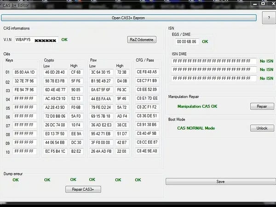Screen dimensions: 276x207
Task: Select Psw Low field 3F F8 08 08
Action: pos(101,143)
